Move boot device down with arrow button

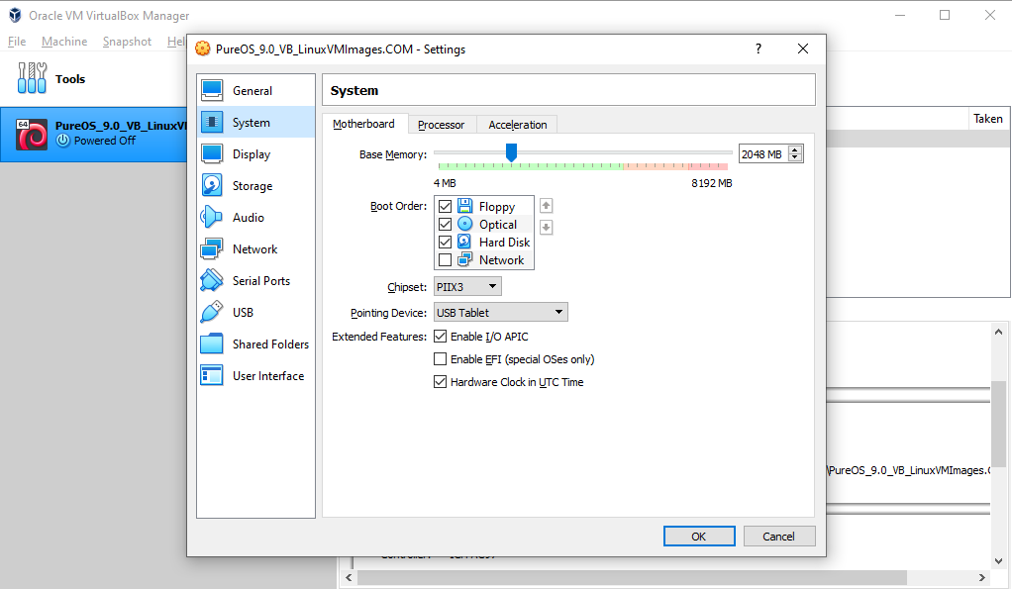(546, 227)
